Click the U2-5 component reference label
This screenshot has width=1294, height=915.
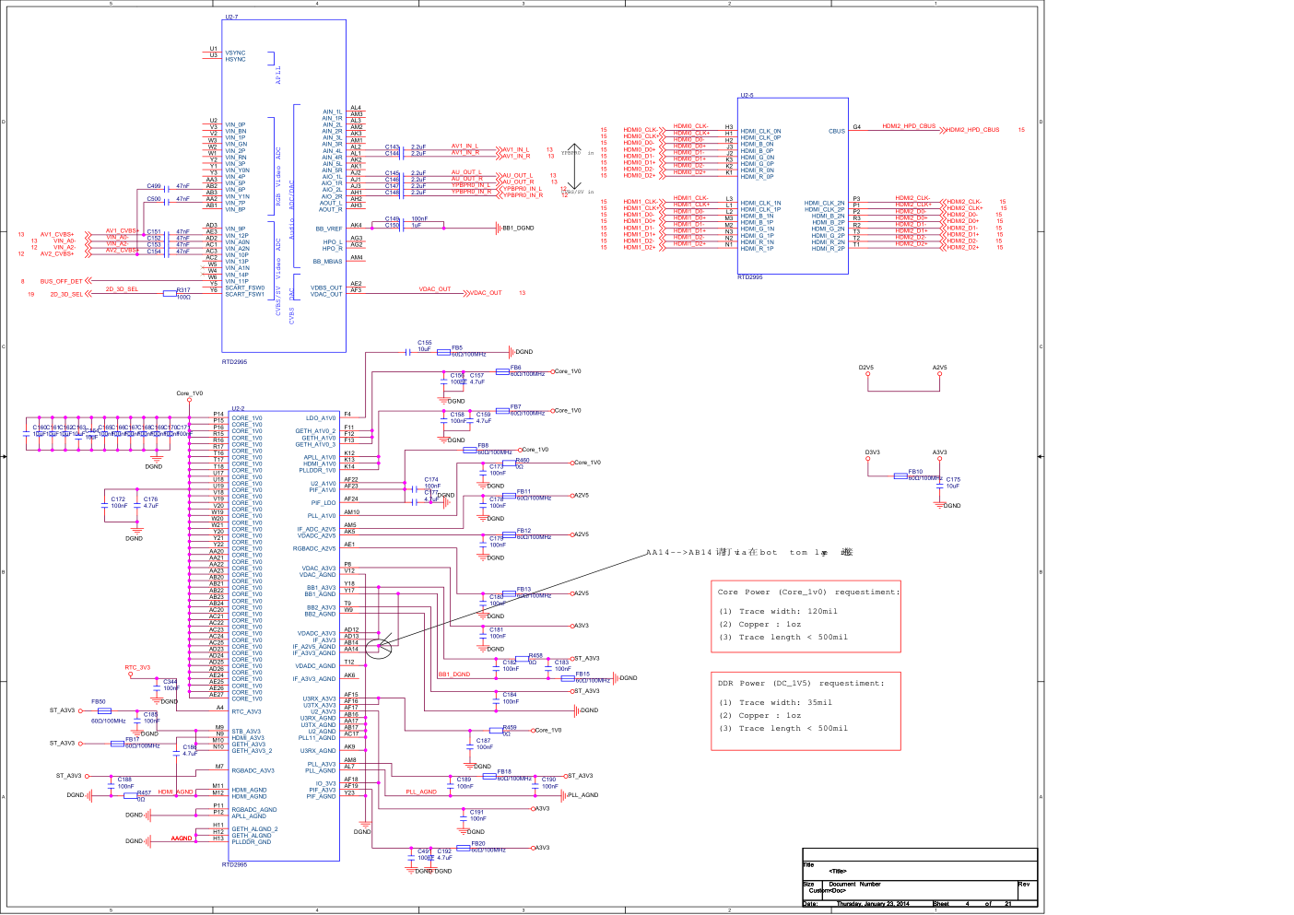747,95
